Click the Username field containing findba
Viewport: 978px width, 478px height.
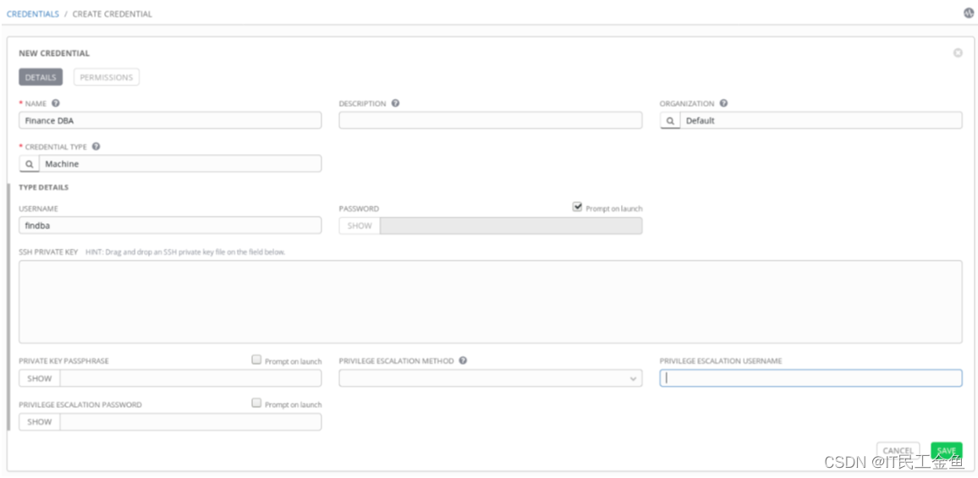[170, 225]
